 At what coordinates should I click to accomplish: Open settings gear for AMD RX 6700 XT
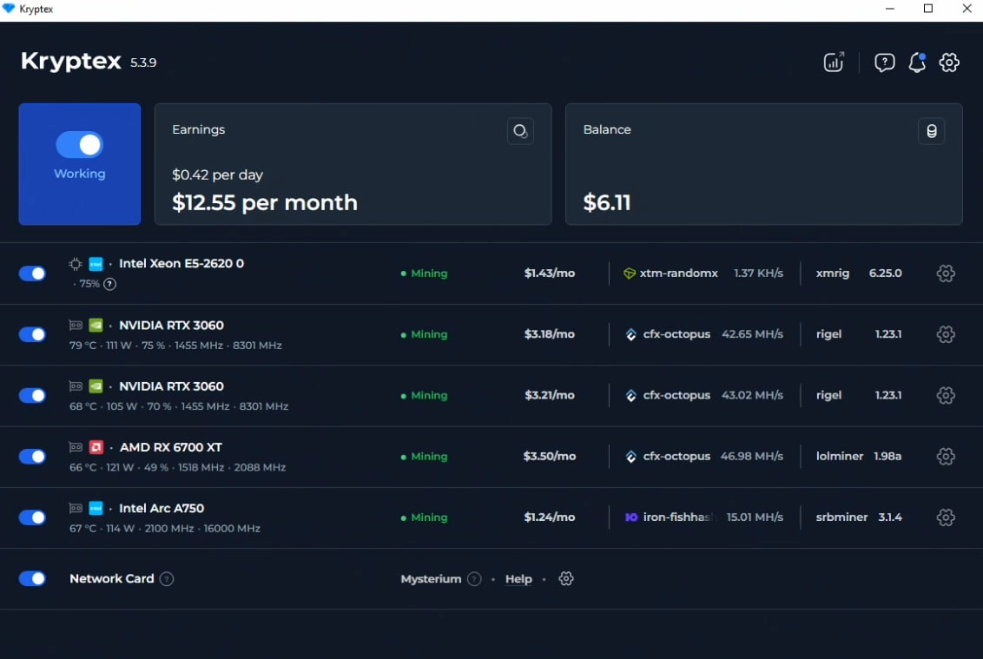(x=946, y=457)
